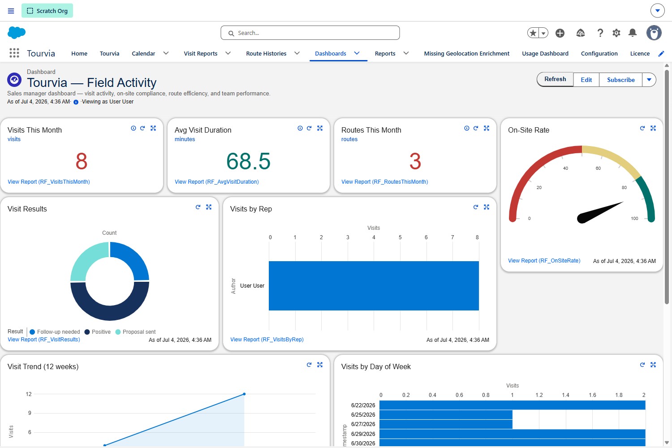
Task: Click the Scratch Org badge
Action: (47, 11)
